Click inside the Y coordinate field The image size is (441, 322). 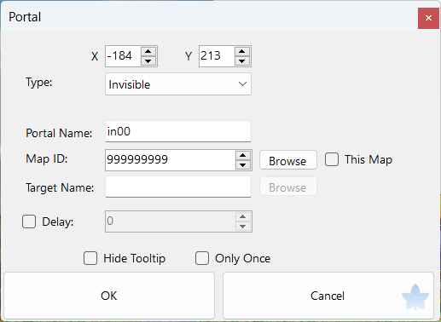(x=217, y=56)
